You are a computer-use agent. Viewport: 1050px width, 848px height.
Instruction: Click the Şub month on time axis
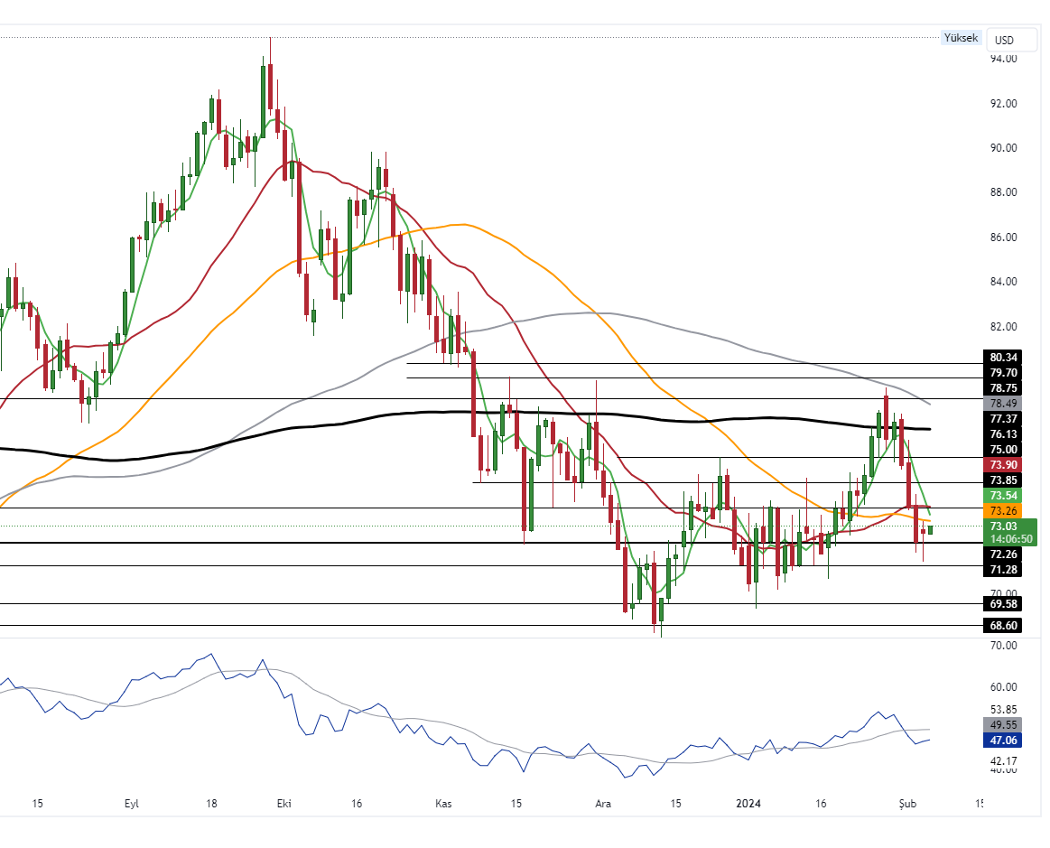coord(907,803)
